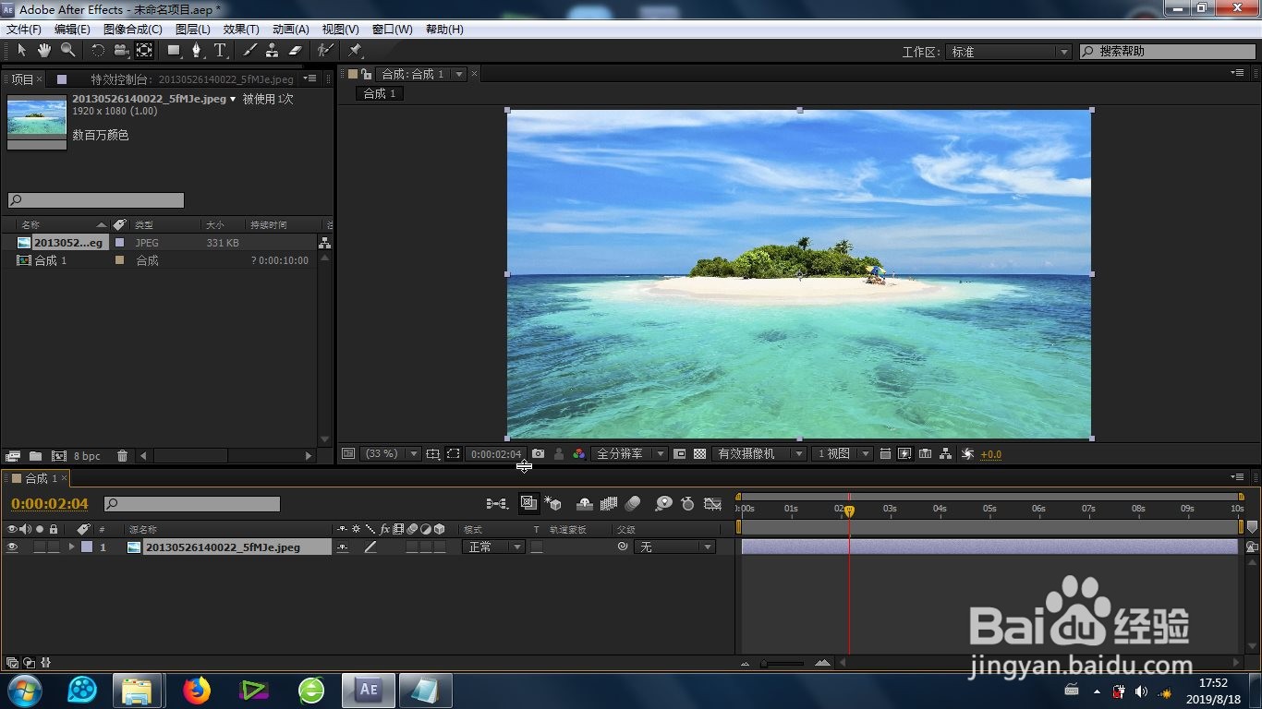Click the 合成 1 breadcrumb in viewer

[x=379, y=93]
